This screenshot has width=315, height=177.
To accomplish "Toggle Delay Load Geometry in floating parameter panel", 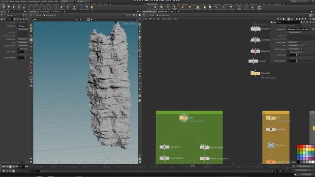I will tap(288, 52).
